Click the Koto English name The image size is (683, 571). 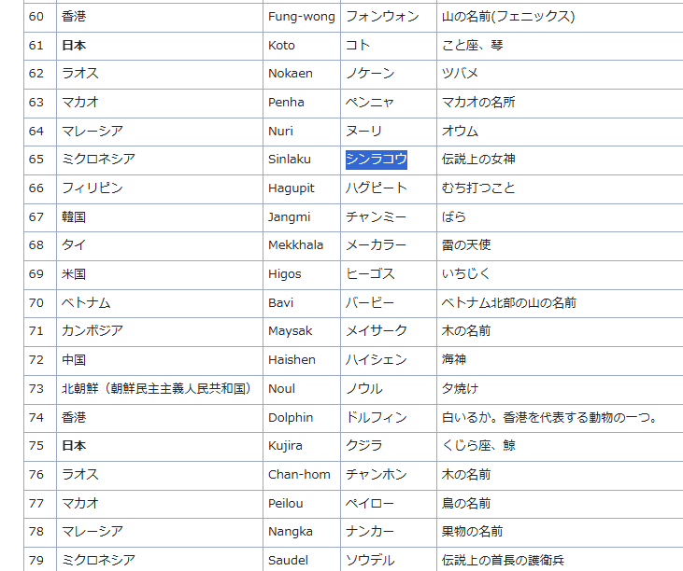coord(281,45)
